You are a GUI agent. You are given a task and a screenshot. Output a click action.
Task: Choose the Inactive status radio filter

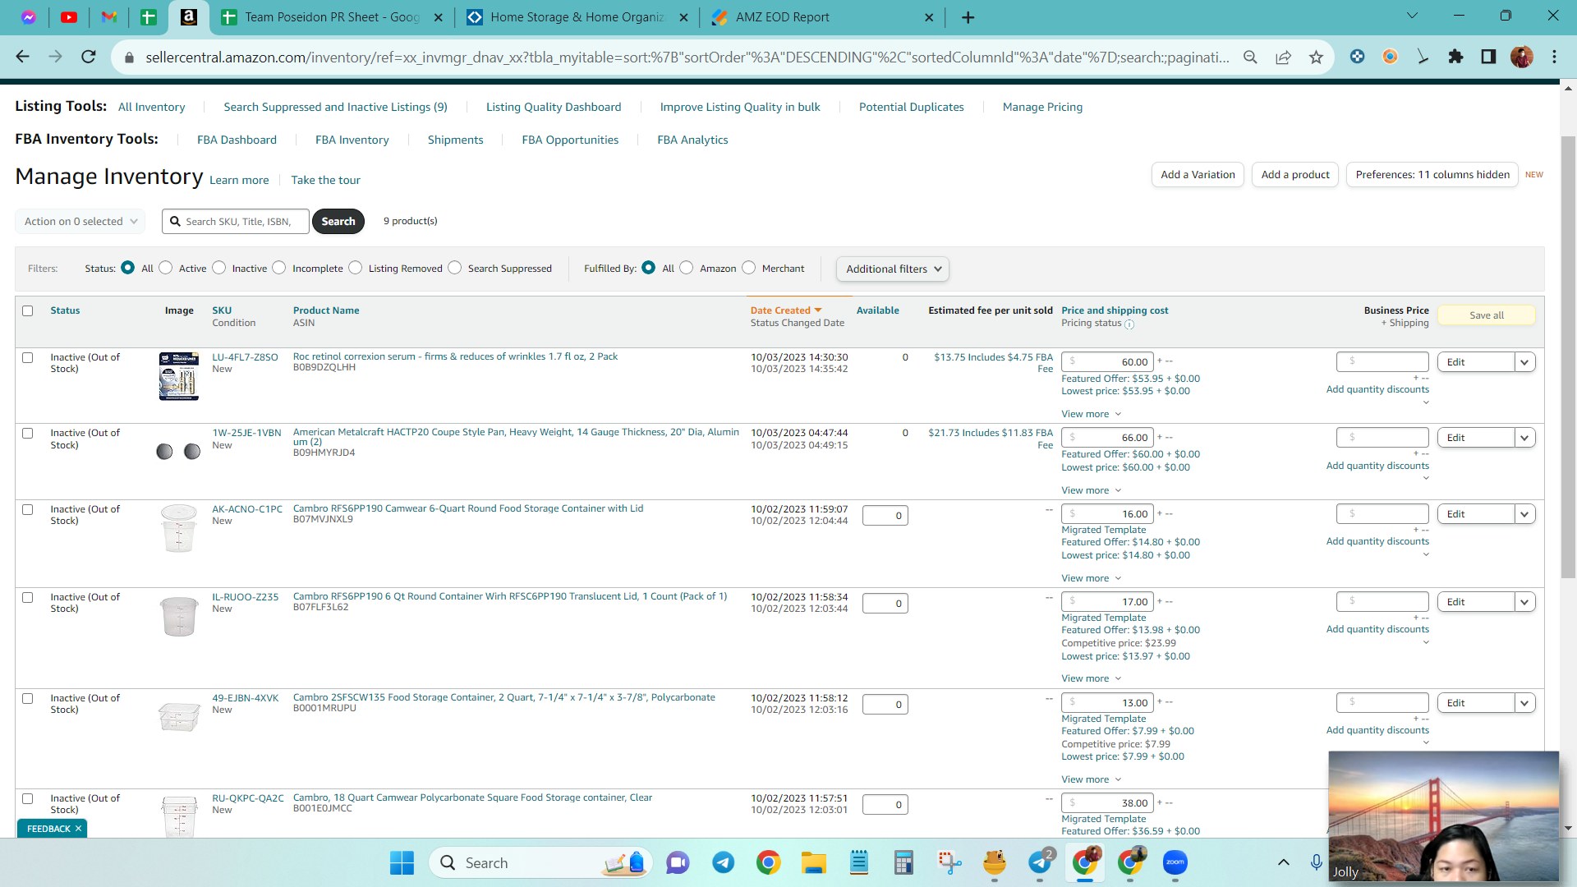[x=219, y=268]
